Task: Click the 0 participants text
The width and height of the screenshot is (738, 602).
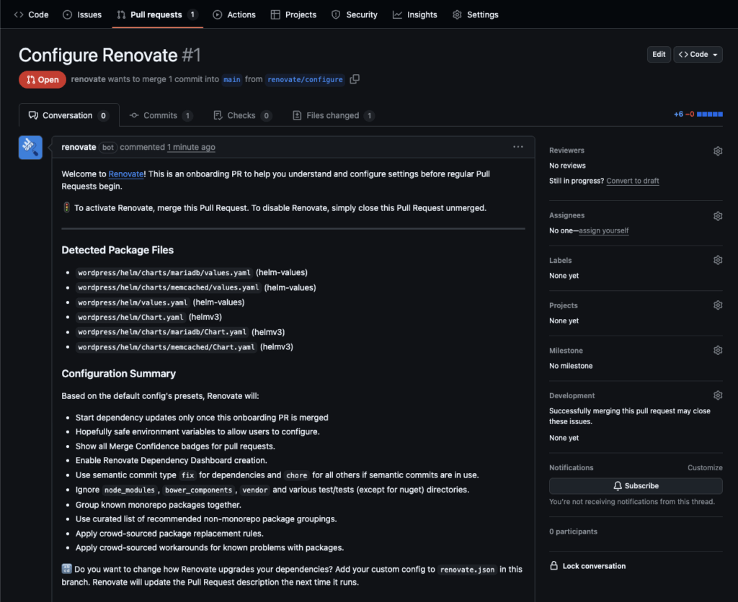Action: [x=573, y=532]
